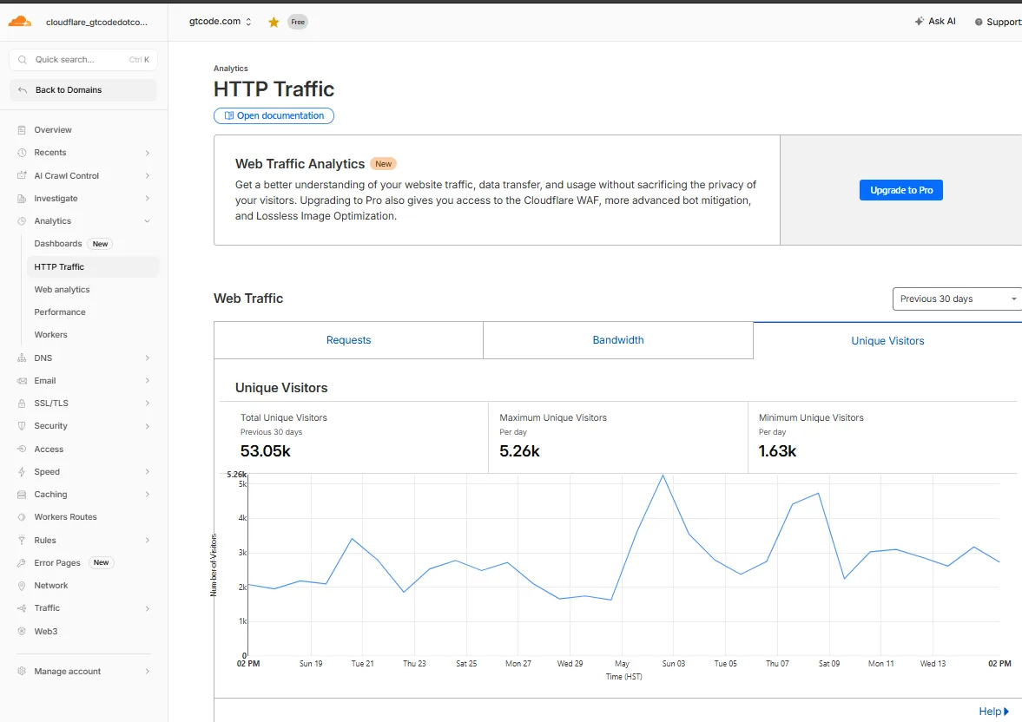Click the 5.26k maximum visitors value

coord(519,451)
